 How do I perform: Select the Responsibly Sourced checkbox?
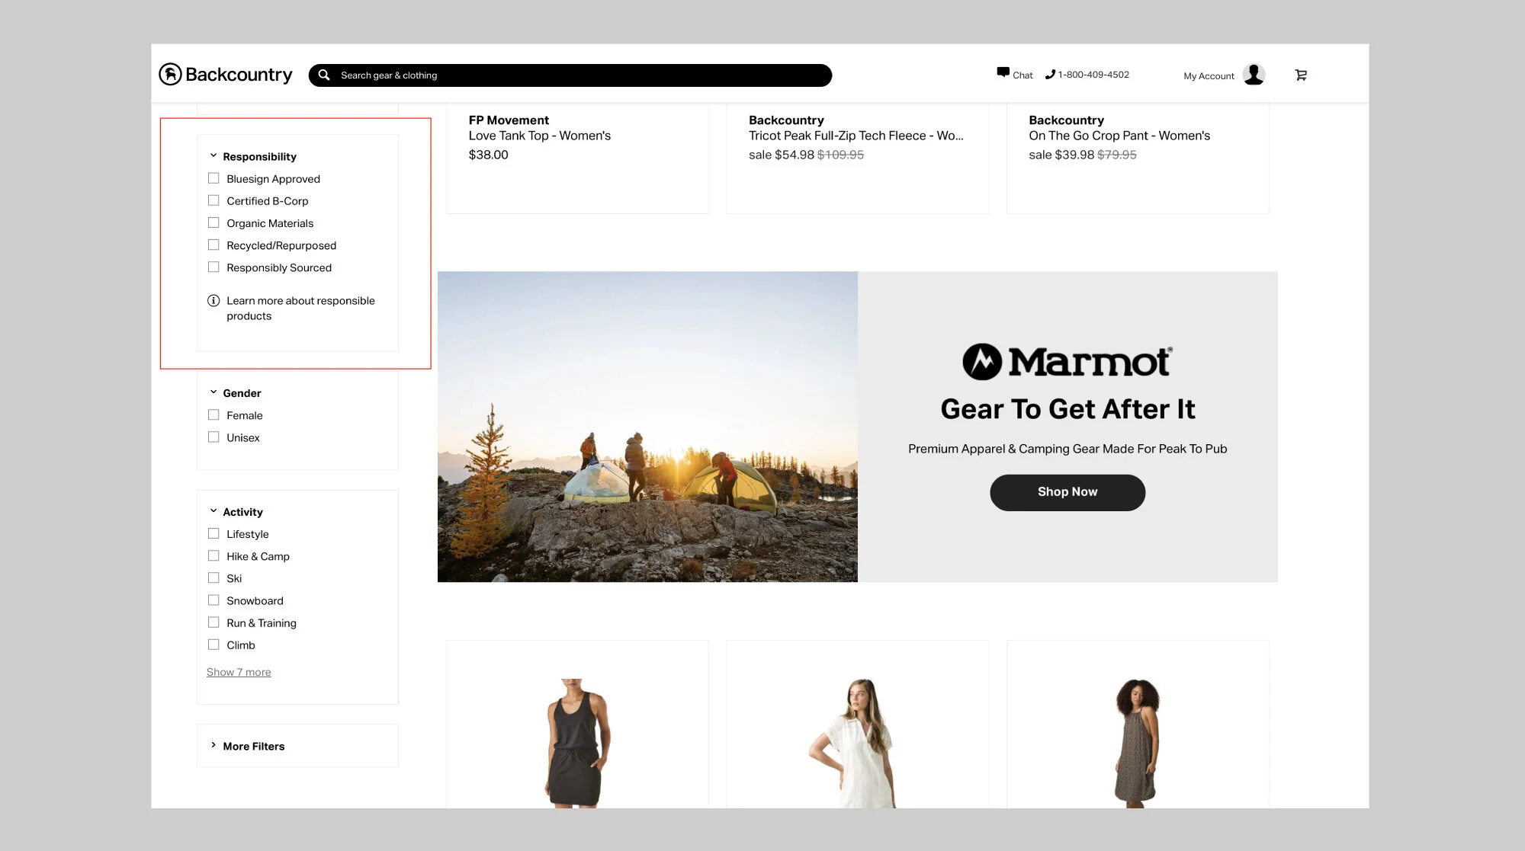click(x=213, y=267)
